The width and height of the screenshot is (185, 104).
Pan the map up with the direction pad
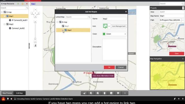pyautogui.click(x=35, y=10)
